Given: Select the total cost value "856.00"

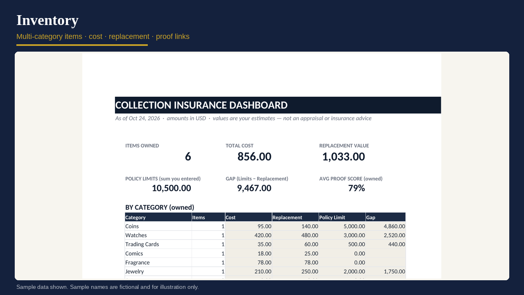Looking at the screenshot, I should (x=254, y=157).
